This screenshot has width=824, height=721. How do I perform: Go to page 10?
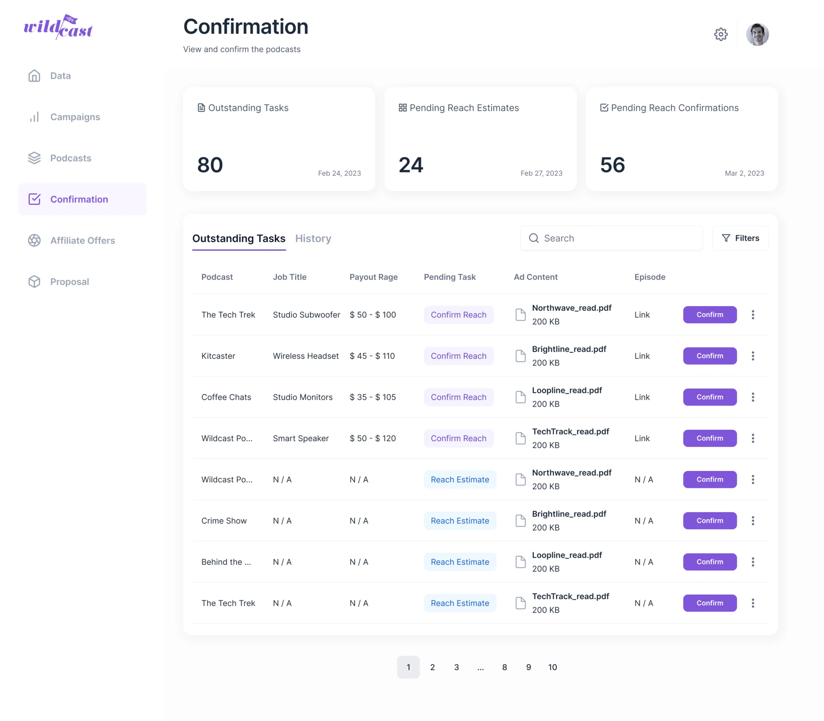click(552, 667)
